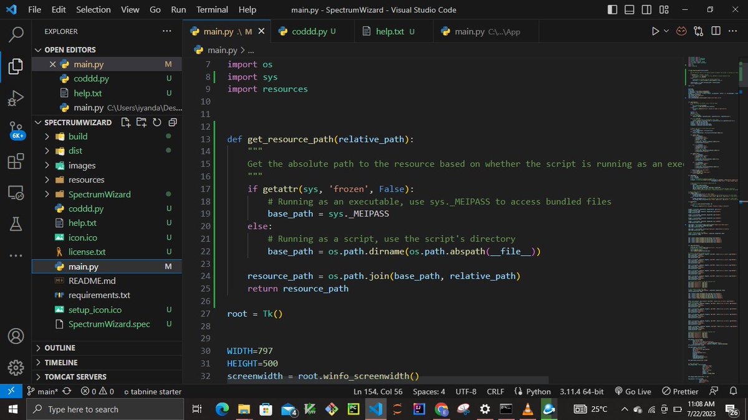Customize layout icon in title bar
This screenshot has height=420, width=748.
pos(664,10)
